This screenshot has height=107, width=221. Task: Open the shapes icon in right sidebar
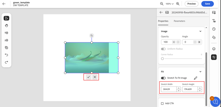click(214, 37)
